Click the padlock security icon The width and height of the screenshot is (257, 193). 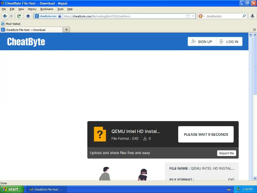[x=60, y=16]
